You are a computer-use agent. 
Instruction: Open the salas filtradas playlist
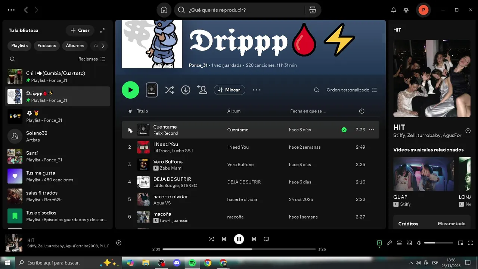point(58,196)
